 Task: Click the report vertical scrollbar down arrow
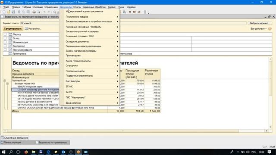(x=270, y=127)
